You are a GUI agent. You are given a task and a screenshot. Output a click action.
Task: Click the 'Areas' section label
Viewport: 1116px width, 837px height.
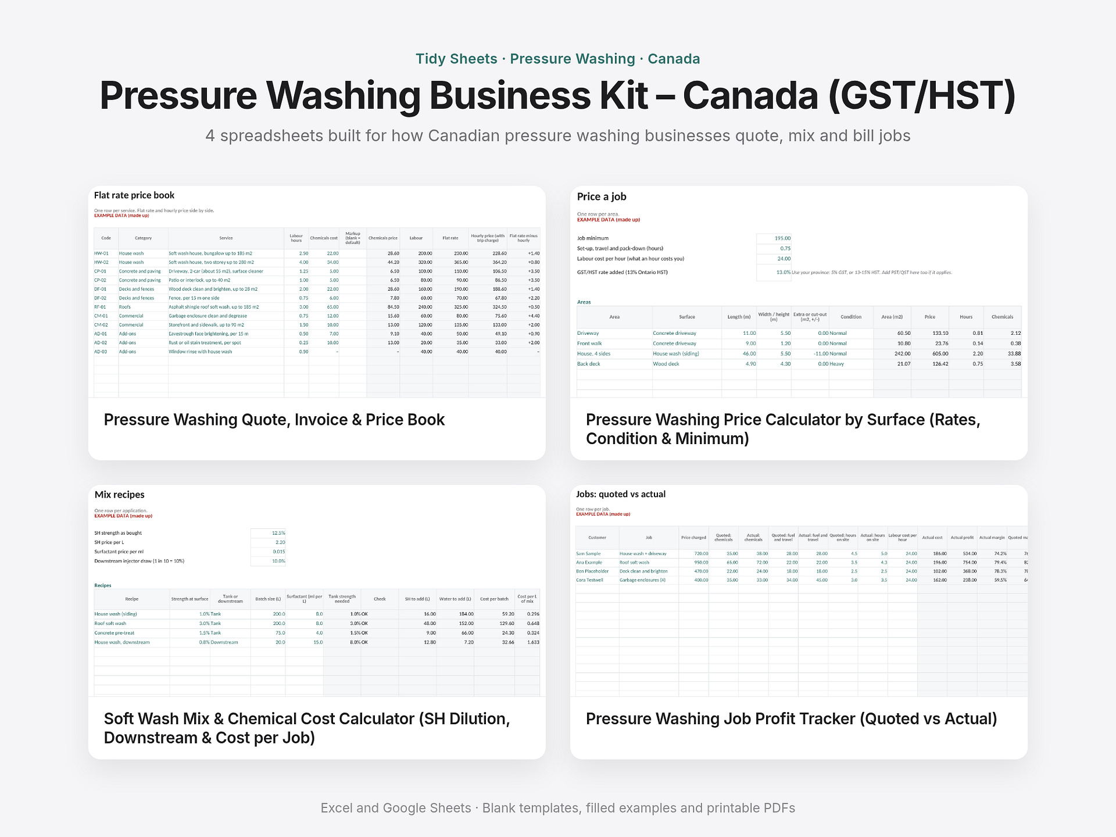point(584,302)
